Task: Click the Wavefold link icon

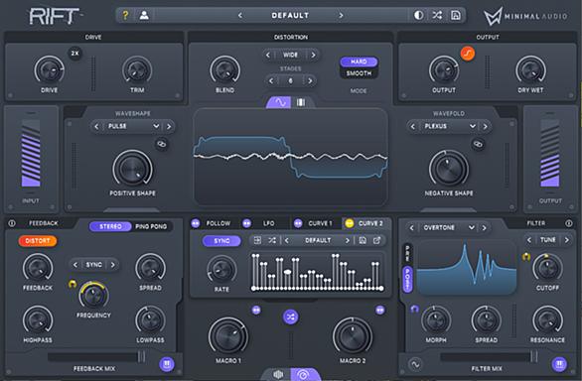Action: (478, 144)
